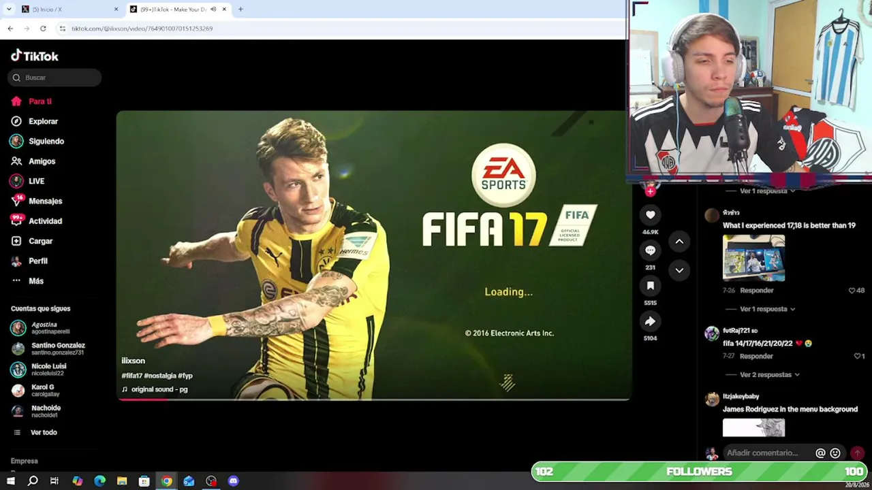
Task: Open File Explorer from the taskbar
Action: (x=122, y=481)
